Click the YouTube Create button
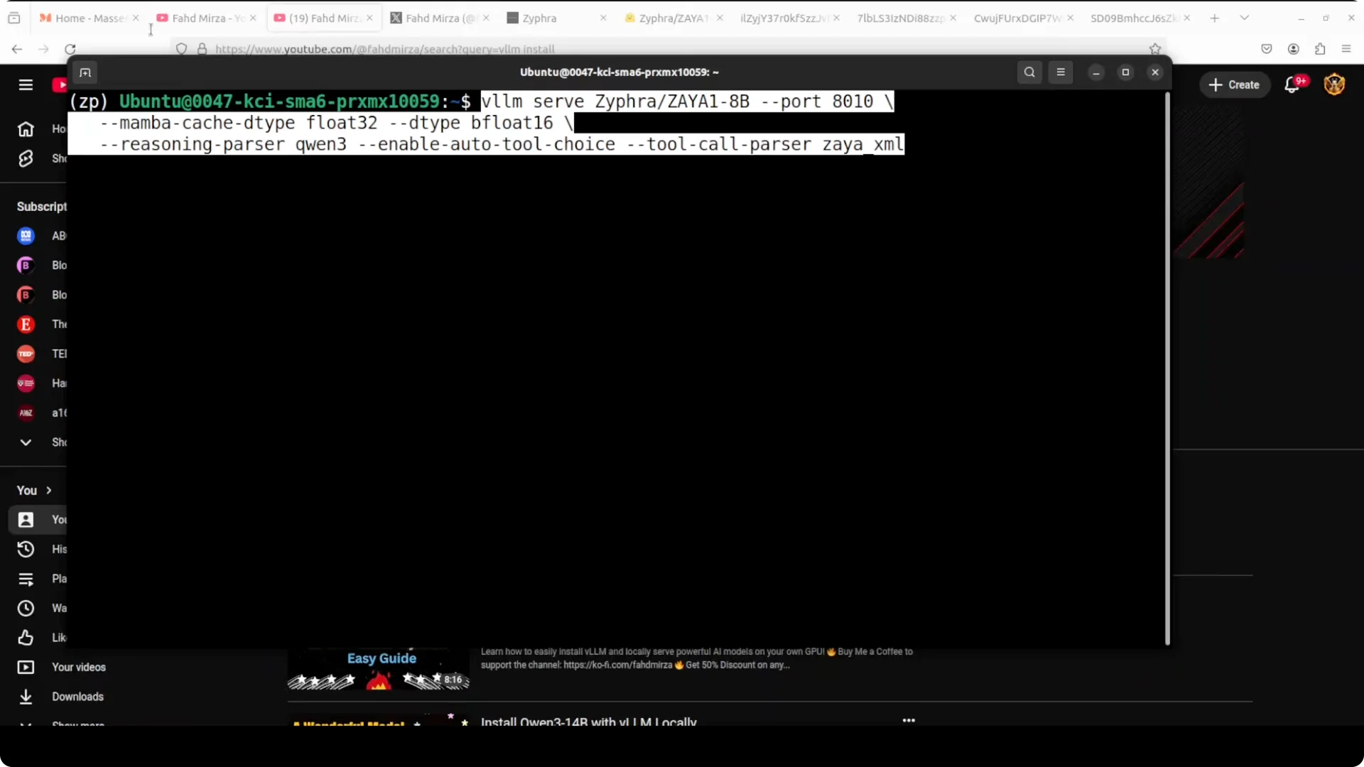The width and height of the screenshot is (1364, 767). click(x=1234, y=85)
